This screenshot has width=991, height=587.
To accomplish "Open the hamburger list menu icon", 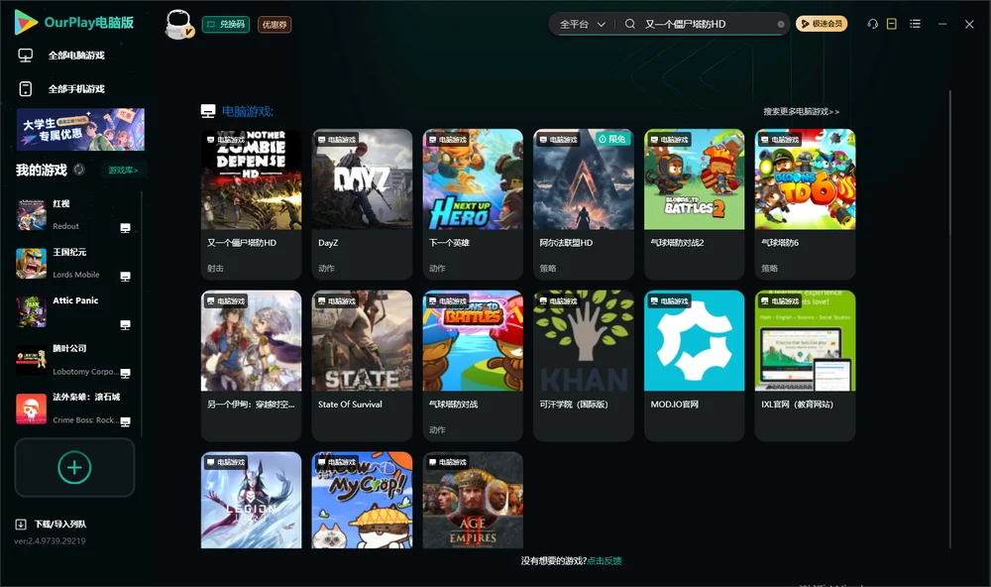I will click(x=915, y=24).
